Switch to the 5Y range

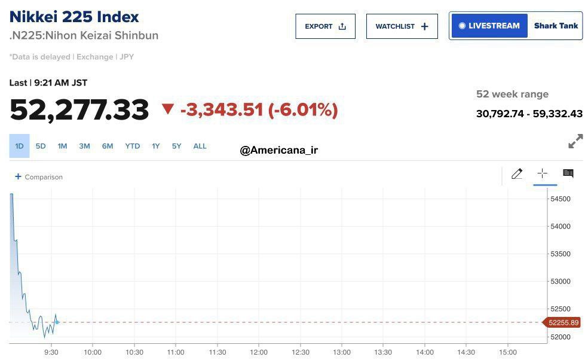click(176, 146)
